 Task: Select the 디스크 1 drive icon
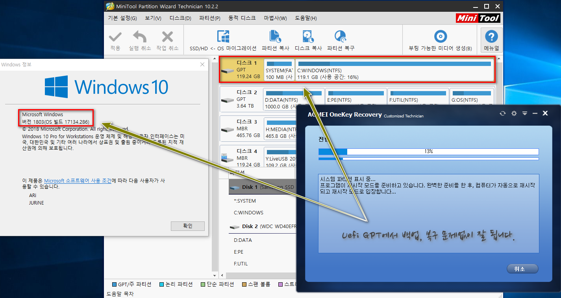[227, 71]
